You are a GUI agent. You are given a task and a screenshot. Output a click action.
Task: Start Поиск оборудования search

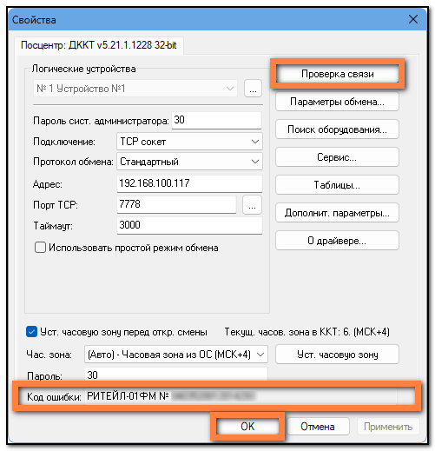click(337, 129)
